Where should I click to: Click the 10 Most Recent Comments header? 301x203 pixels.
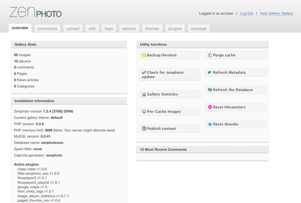coord(203,150)
